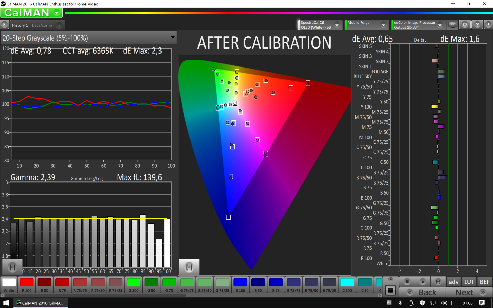Toggle the LUT button
Viewport: 493px width, 308px height.
point(469,282)
